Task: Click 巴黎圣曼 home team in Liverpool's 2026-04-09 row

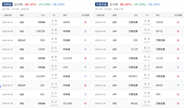Action: [40, 31]
